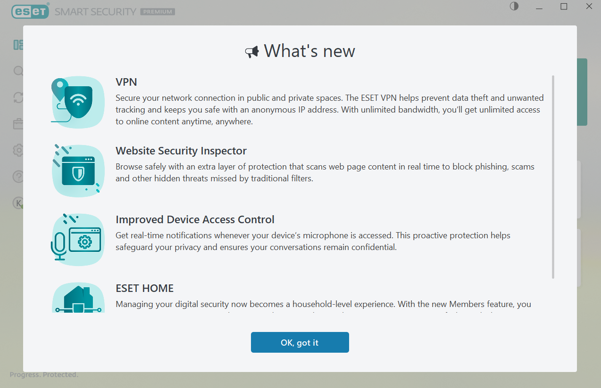This screenshot has width=601, height=388.
Task: Open the Setup gear sidebar icon
Action: tap(18, 150)
